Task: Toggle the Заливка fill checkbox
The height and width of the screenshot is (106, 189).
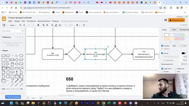Action: coord(162,46)
